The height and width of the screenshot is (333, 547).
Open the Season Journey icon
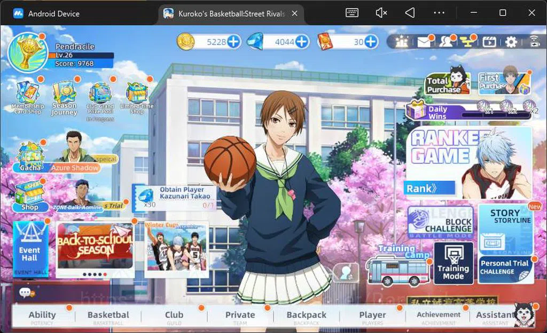(x=64, y=98)
